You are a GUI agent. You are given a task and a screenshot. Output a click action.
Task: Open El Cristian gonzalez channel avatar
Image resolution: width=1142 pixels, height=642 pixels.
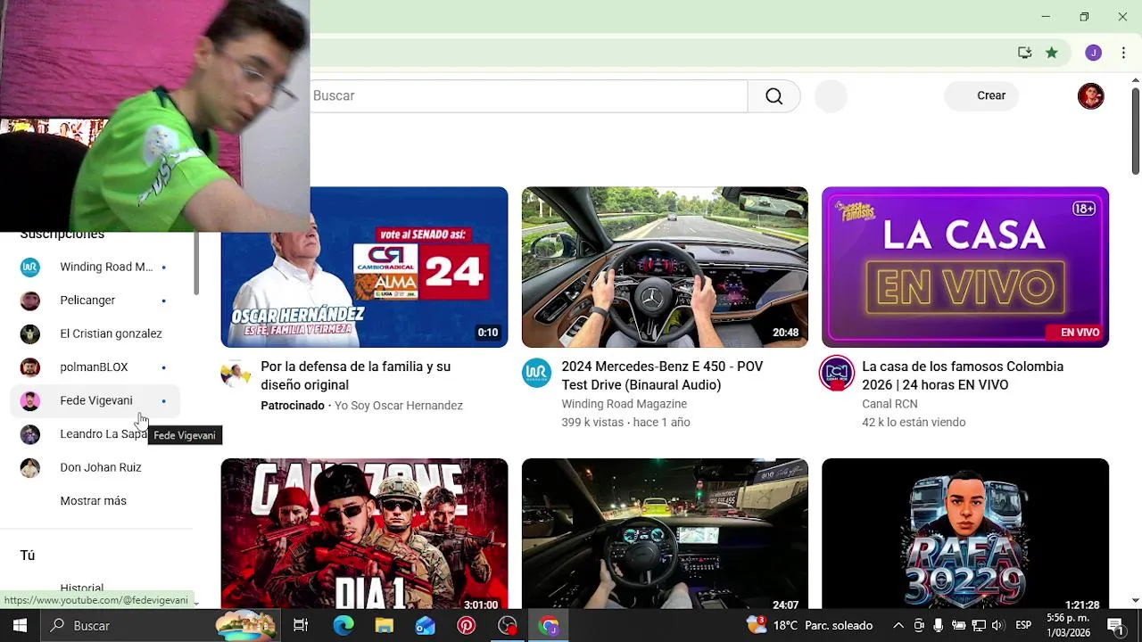pos(30,333)
